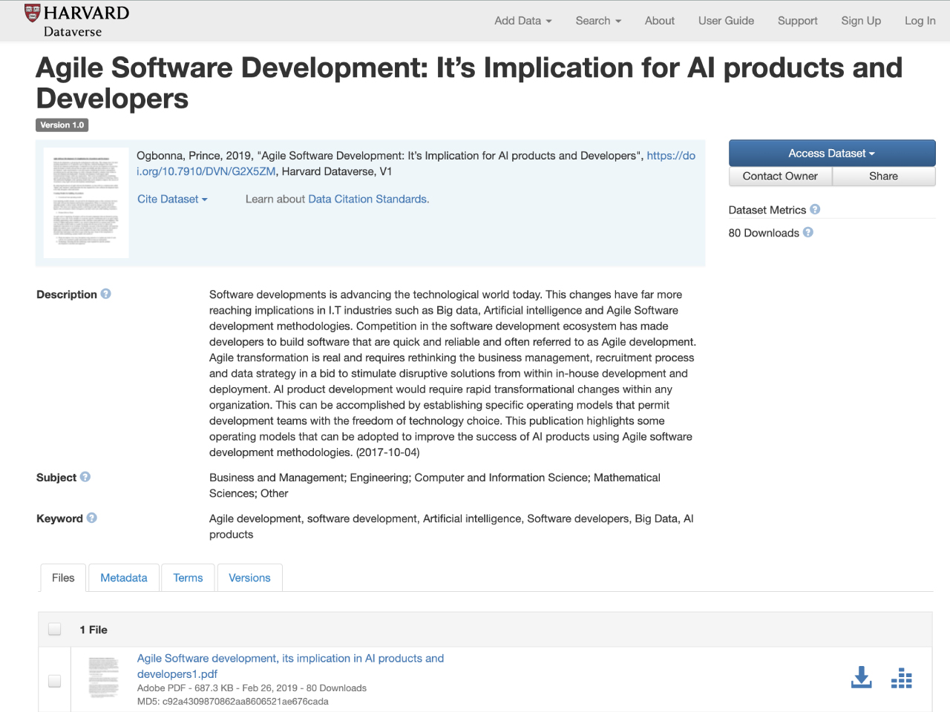The width and height of the screenshot is (950, 712).
Task: Click Sign Up in navbar
Action: click(x=861, y=21)
